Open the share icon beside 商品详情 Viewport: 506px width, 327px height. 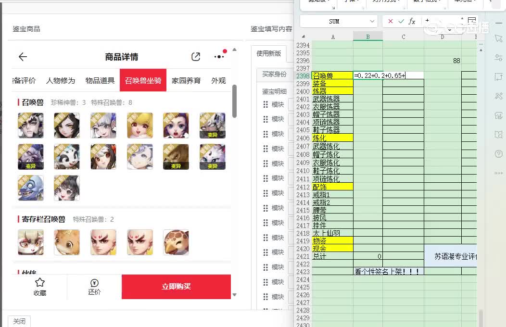(x=196, y=57)
